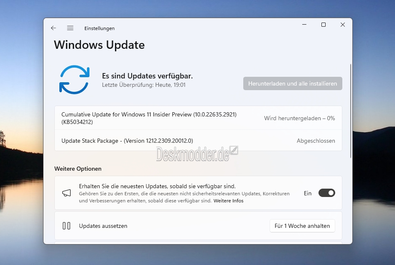Screen dimensions: 395x265
Task: Click the 'Ein' toggle state label
Action: 308,193
